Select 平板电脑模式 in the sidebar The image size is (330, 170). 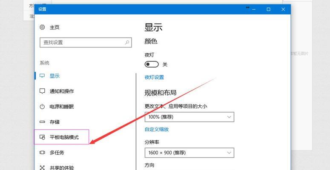pyautogui.click(x=64, y=137)
